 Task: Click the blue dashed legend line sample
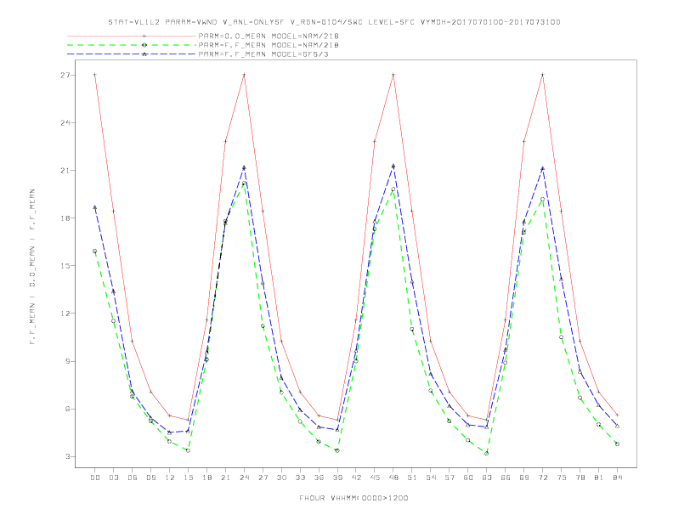pyautogui.click(x=132, y=54)
